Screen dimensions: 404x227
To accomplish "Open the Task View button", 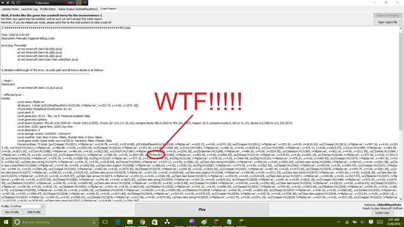I will 105,222.
